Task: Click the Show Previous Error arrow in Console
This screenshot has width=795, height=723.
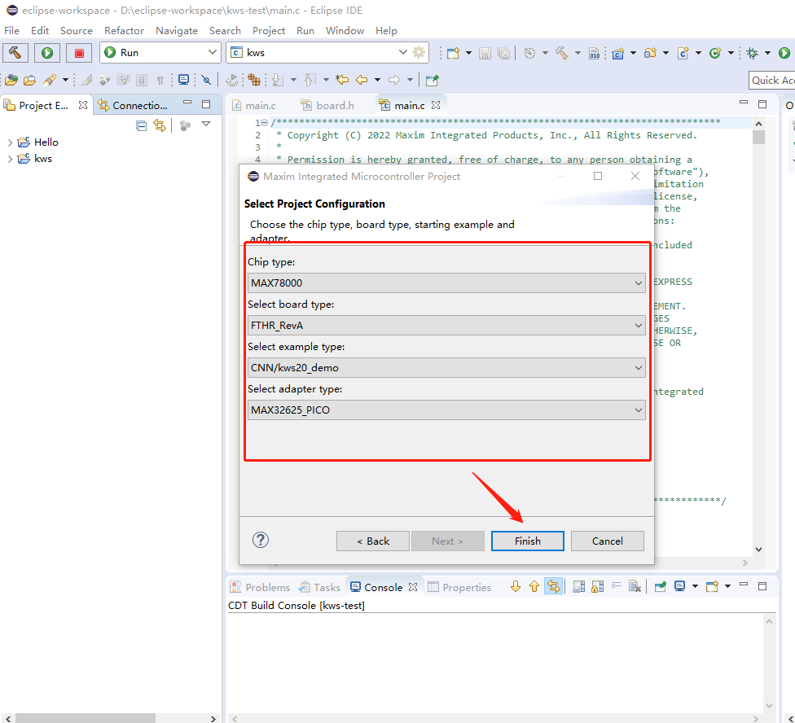Action: click(534, 587)
